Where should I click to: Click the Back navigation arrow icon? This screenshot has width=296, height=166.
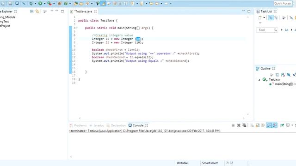tap(157, 3)
